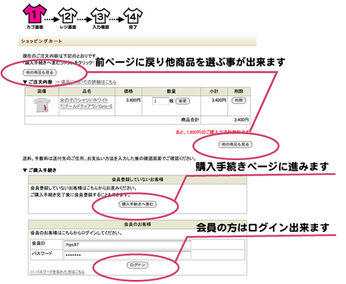Click the step 4 T-shirt icon (完了)
This screenshot has width=346, height=284.
point(133,16)
